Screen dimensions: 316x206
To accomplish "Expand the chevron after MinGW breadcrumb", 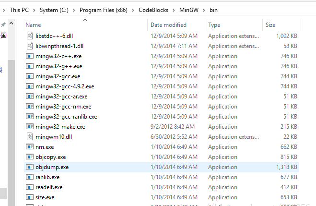I will point(204,10).
